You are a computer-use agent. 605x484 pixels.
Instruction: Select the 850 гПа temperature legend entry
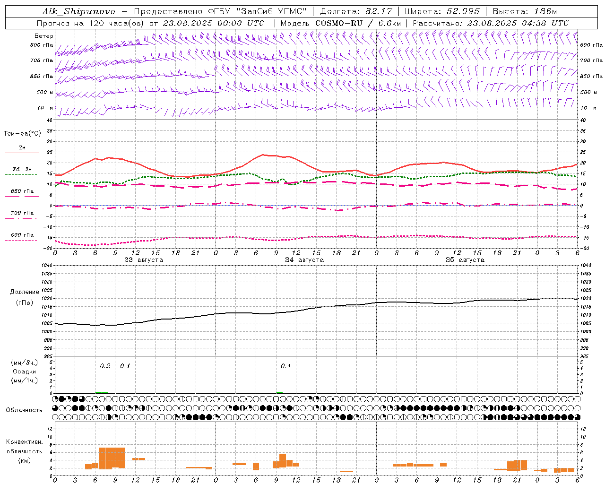(x=22, y=191)
